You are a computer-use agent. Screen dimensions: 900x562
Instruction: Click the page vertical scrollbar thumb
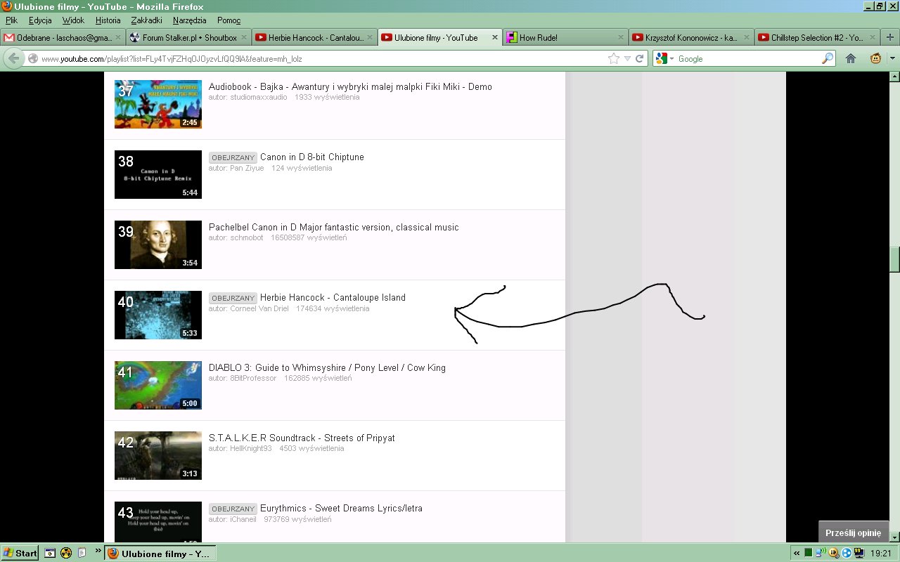point(894,259)
